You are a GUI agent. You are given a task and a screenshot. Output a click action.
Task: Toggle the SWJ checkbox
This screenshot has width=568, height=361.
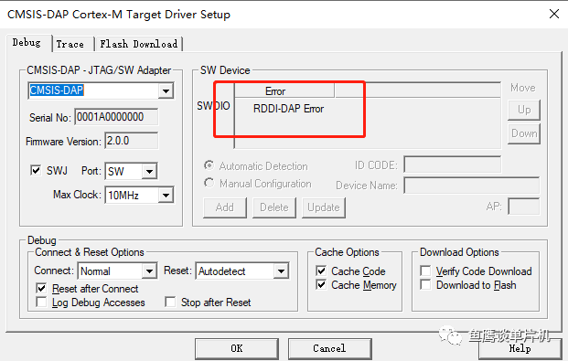click(x=36, y=170)
